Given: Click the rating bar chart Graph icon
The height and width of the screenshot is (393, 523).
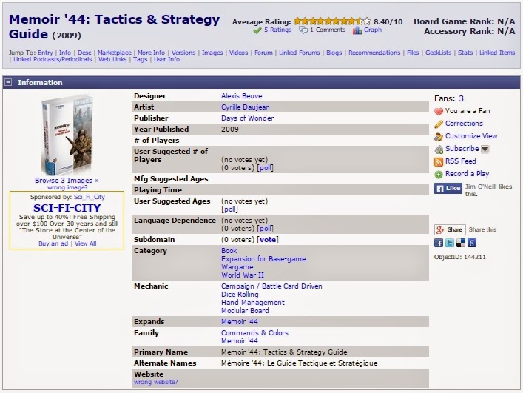Looking at the screenshot, I should [x=357, y=30].
